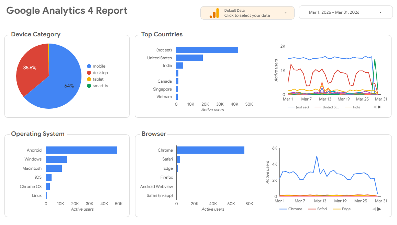Show previous legend page in Browser line chart
397x225 pixels.
[374, 209]
